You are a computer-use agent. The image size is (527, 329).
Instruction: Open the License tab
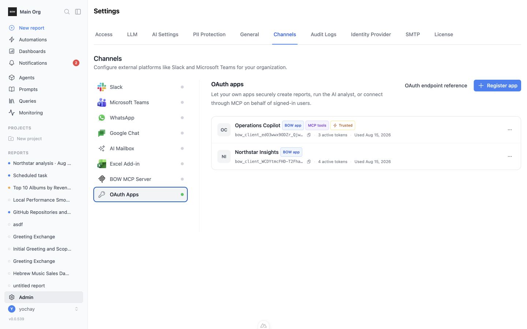tap(444, 34)
